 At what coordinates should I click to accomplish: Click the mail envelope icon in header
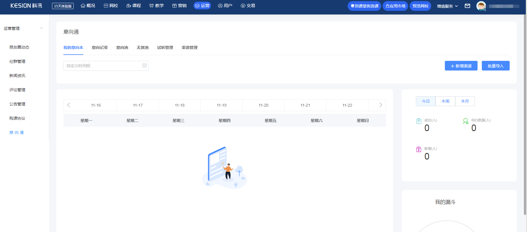pos(467,6)
